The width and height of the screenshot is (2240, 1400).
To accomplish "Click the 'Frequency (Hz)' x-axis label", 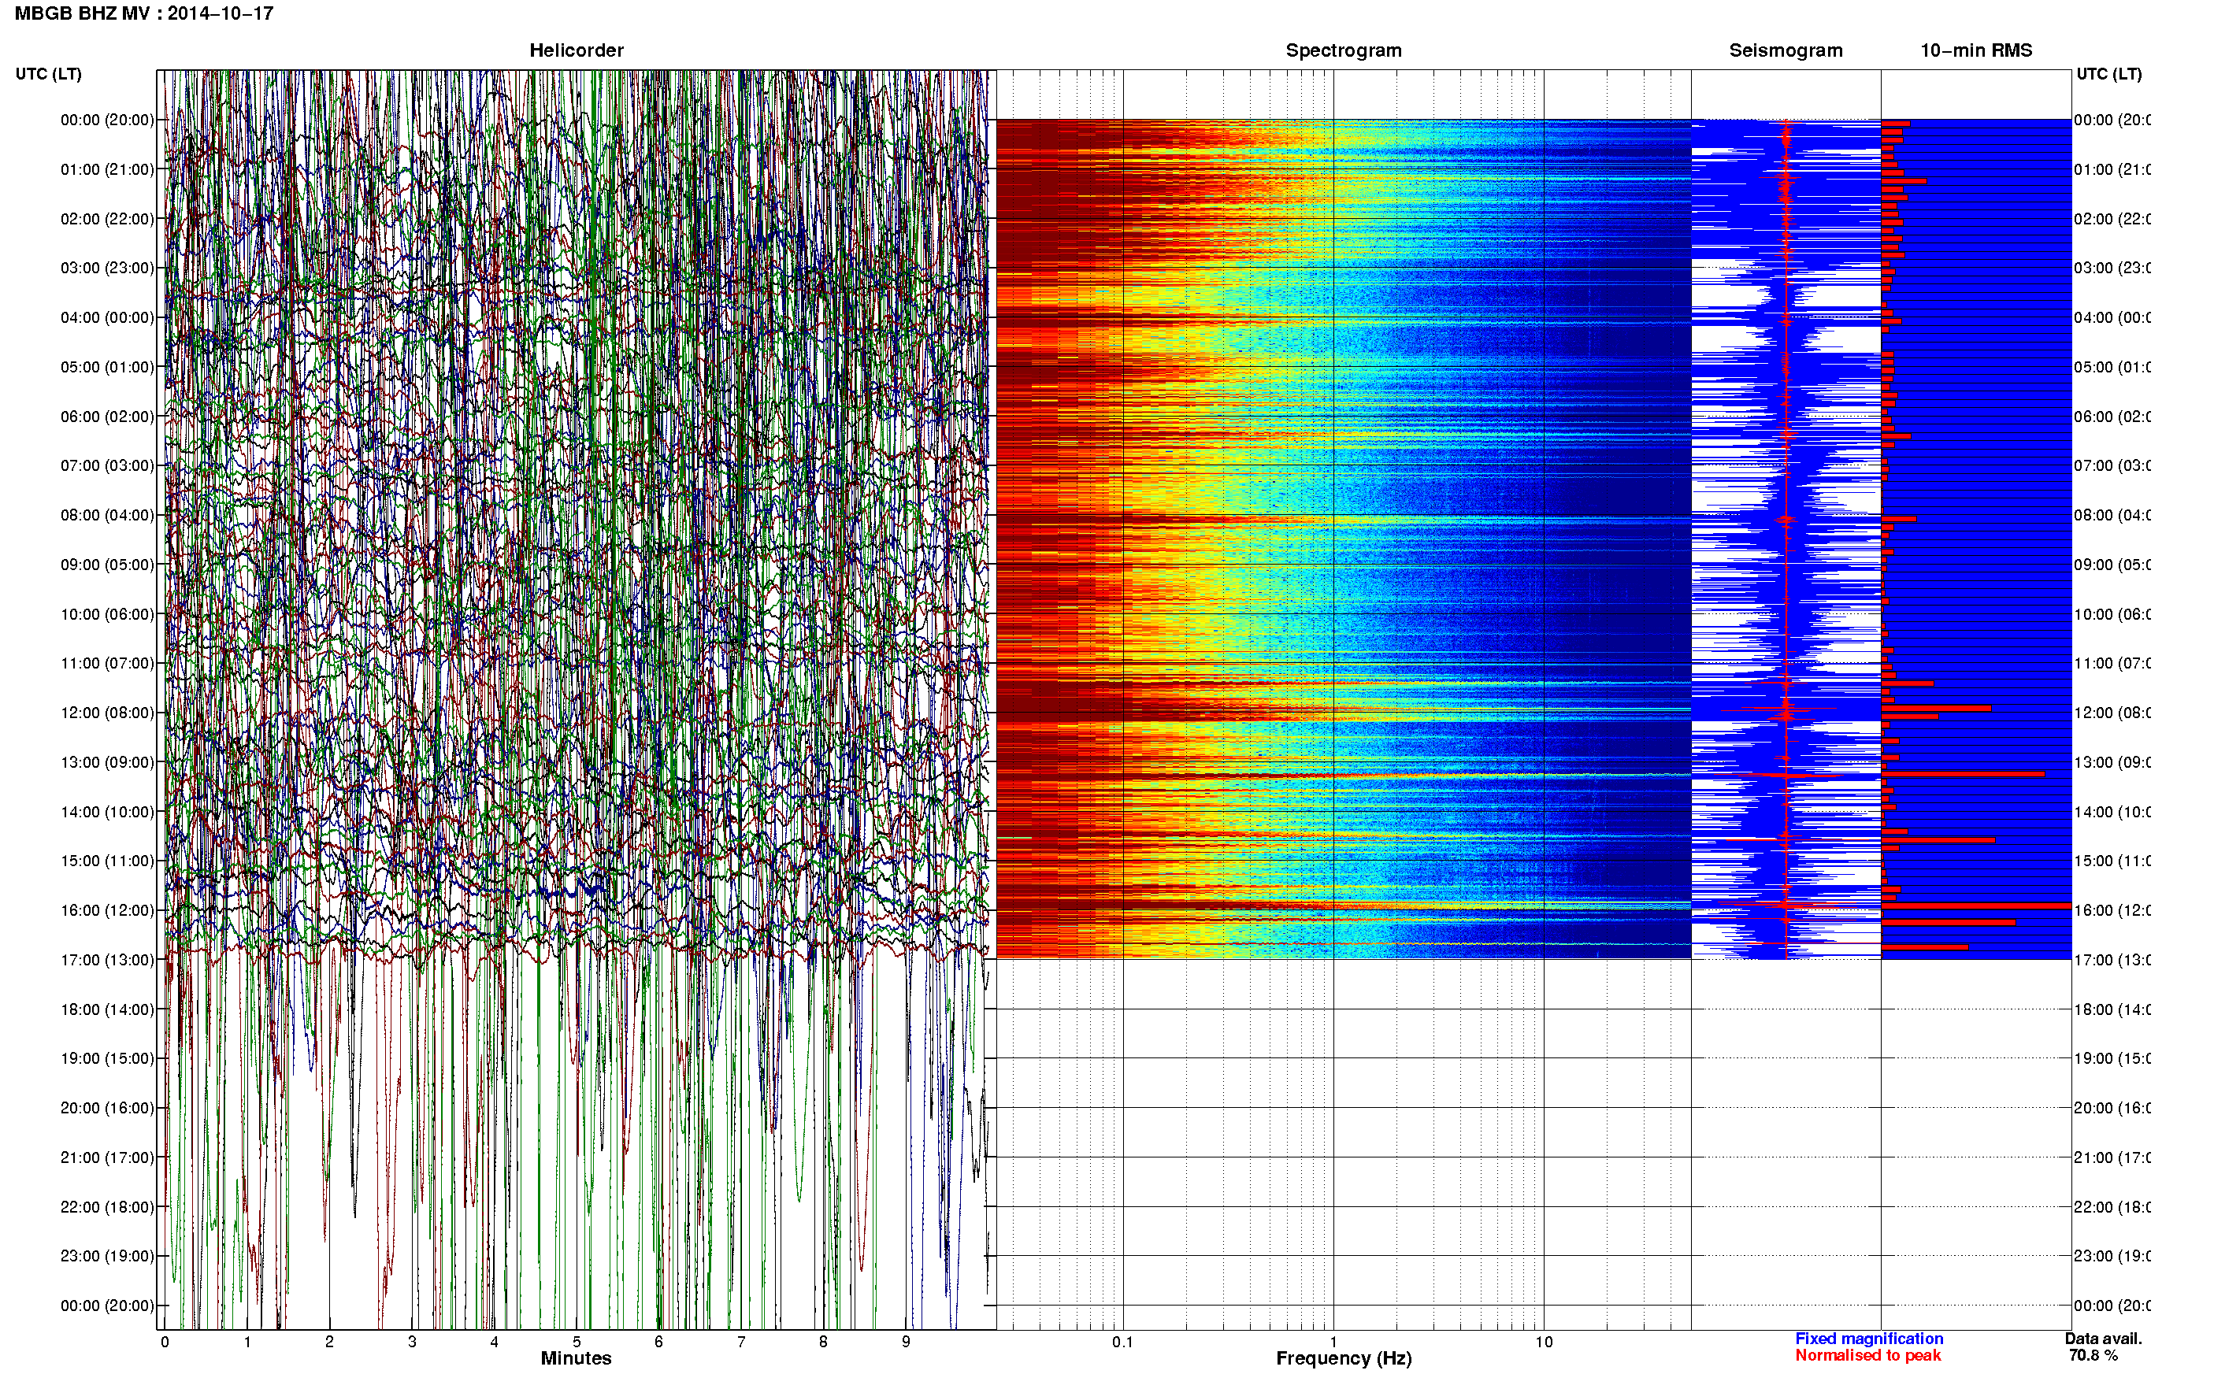I will pyautogui.click(x=1344, y=1359).
